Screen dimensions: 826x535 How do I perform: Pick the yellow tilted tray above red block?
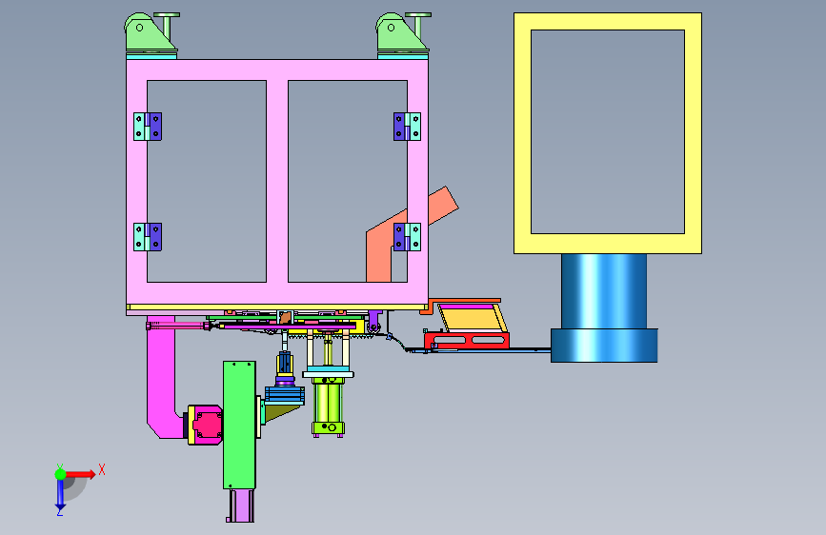point(472,319)
